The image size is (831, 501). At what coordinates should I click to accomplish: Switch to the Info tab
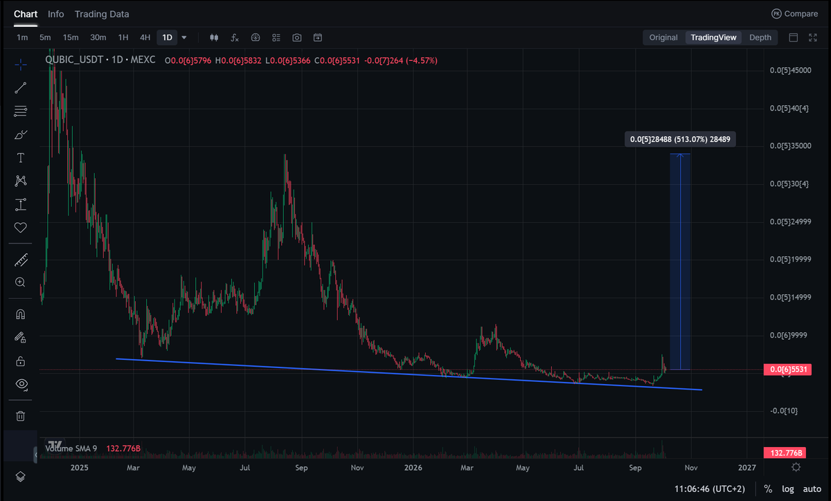click(x=56, y=14)
